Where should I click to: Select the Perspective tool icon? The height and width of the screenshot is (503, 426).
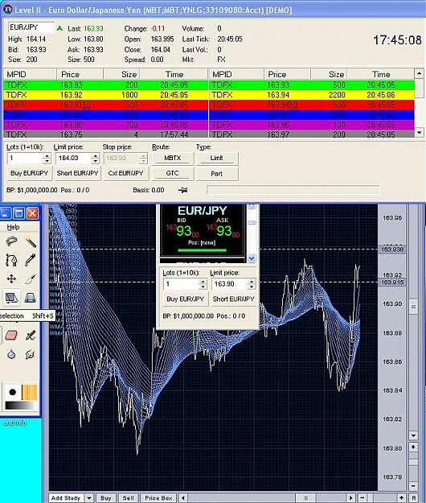pyautogui.click(x=31, y=298)
